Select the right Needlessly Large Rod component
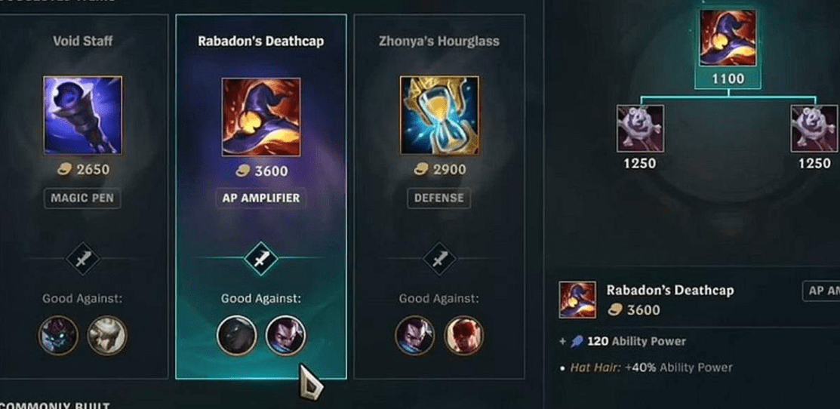Screen dimensions: 840x409 (x=814, y=128)
